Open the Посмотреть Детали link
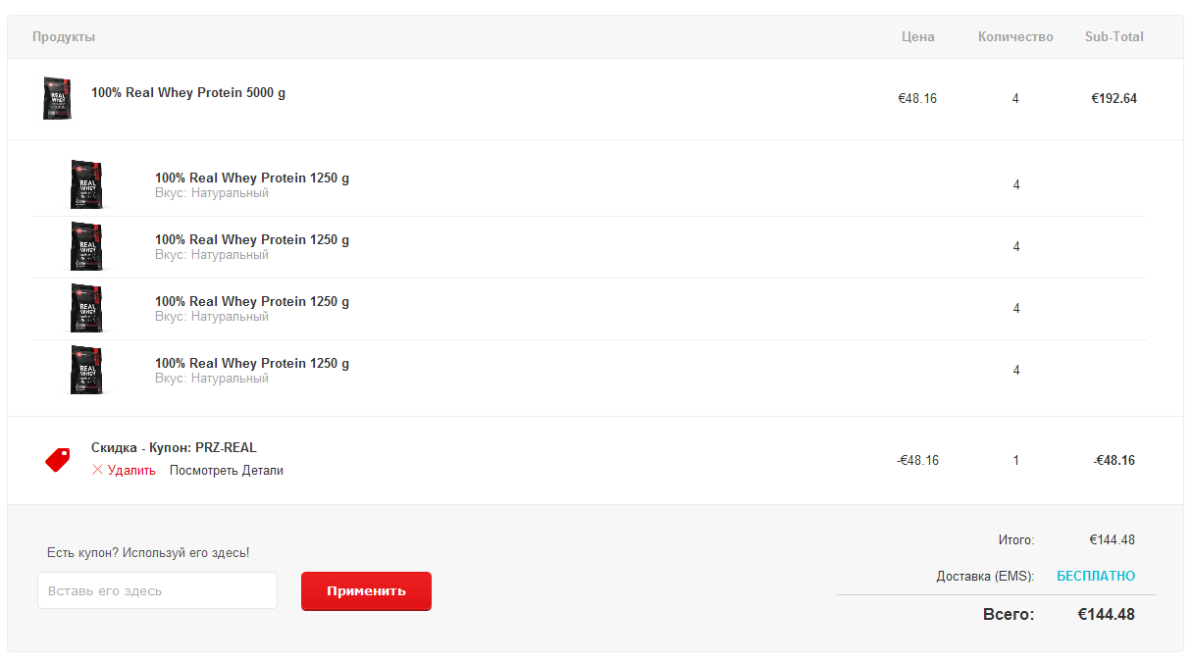 pos(226,471)
